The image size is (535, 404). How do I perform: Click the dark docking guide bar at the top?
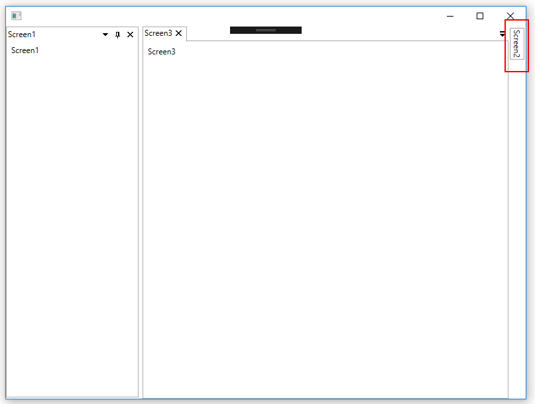[x=265, y=29]
